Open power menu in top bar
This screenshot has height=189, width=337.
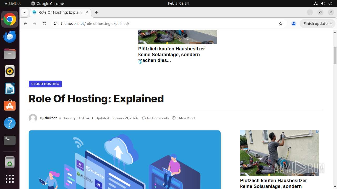click(330, 3)
